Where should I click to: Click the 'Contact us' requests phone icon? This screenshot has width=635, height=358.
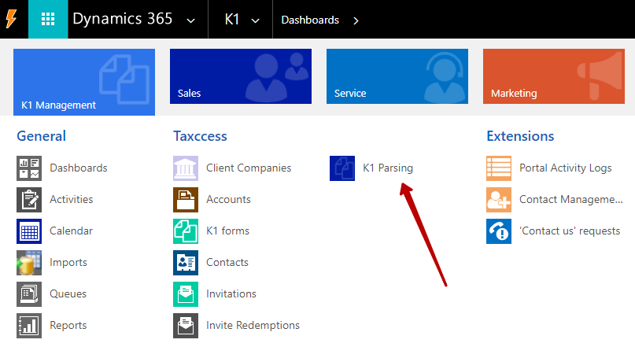pyautogui.click(x=499, y=231)
